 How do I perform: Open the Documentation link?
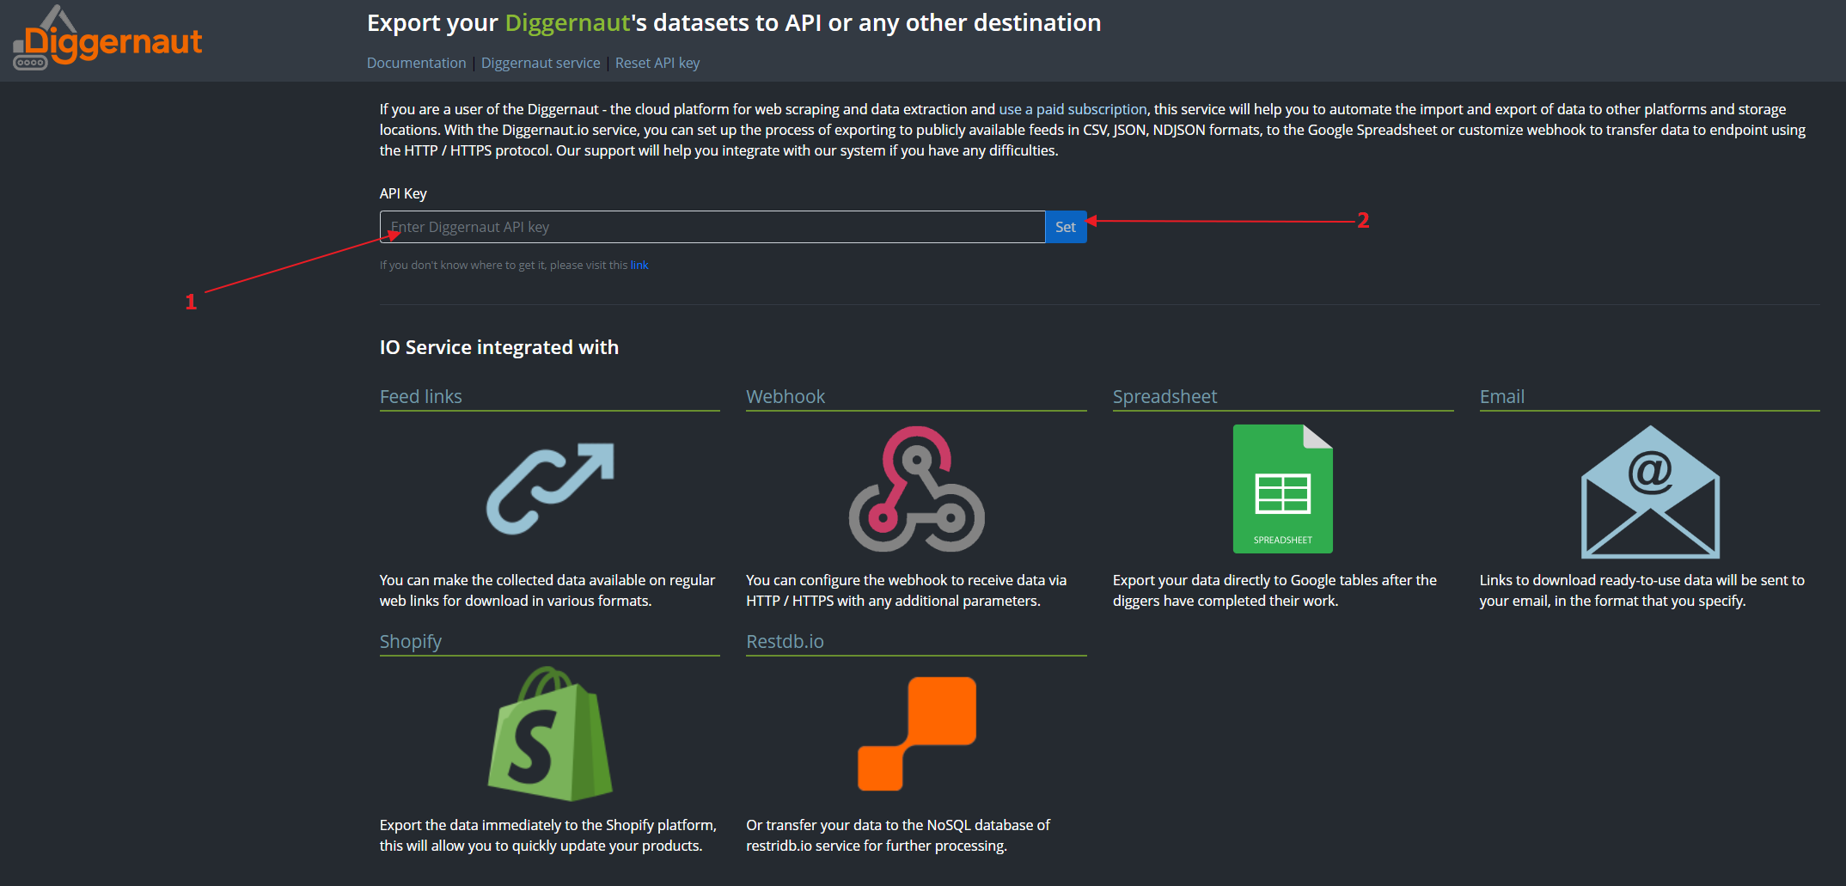(x=416, y=63)
